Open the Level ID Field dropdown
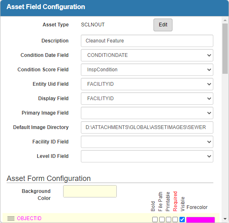The image size is (229, 223). tap(147, 157)
